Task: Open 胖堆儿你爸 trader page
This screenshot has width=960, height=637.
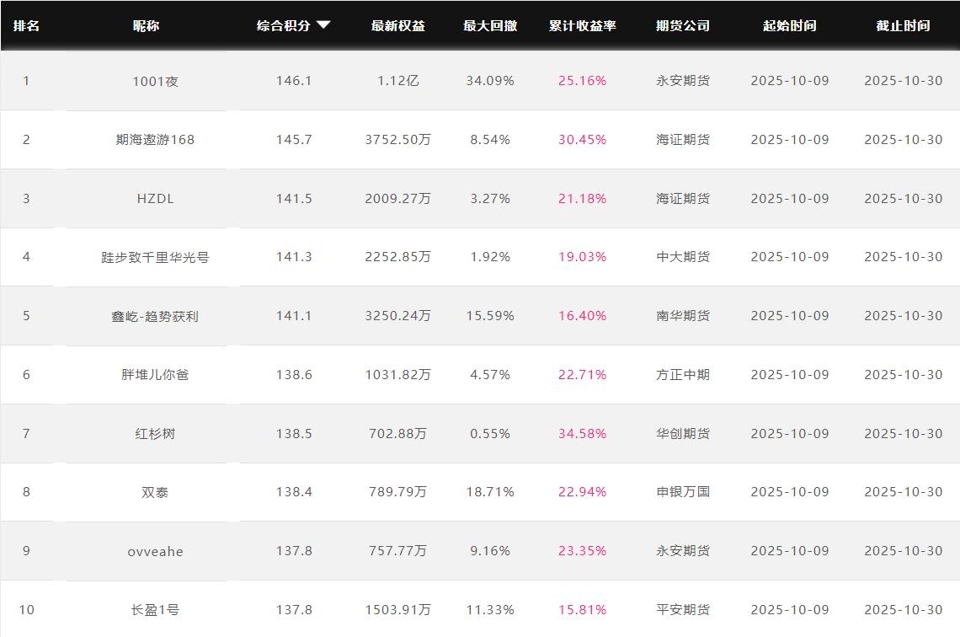Action: (155, 374)
